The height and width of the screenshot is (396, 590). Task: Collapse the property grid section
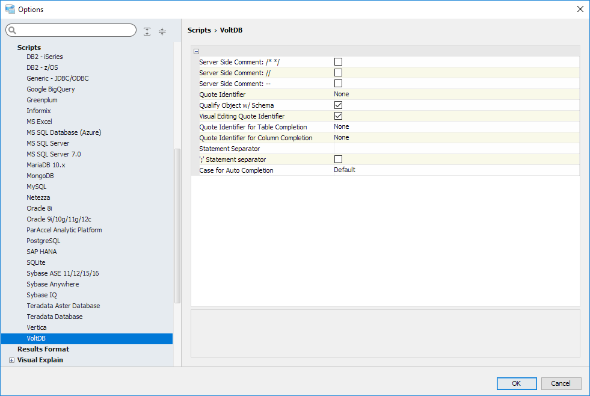tap(197, 52)
